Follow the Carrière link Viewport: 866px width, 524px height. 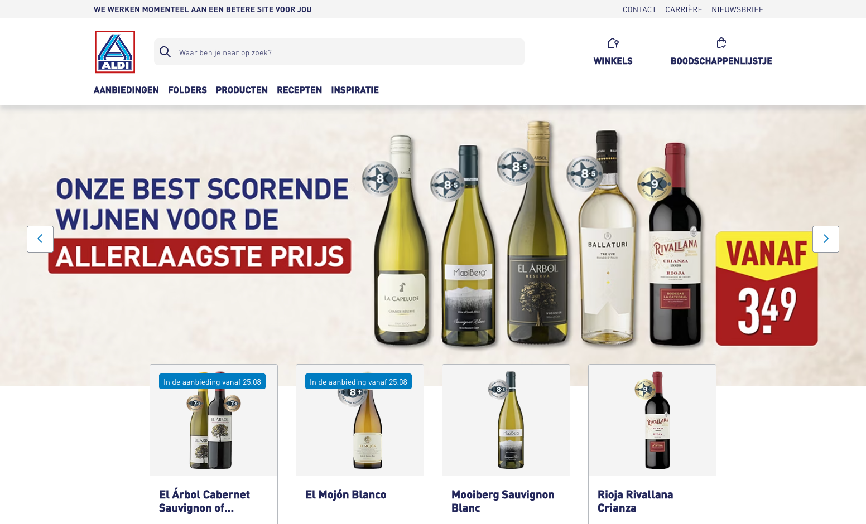click(684, 9)
